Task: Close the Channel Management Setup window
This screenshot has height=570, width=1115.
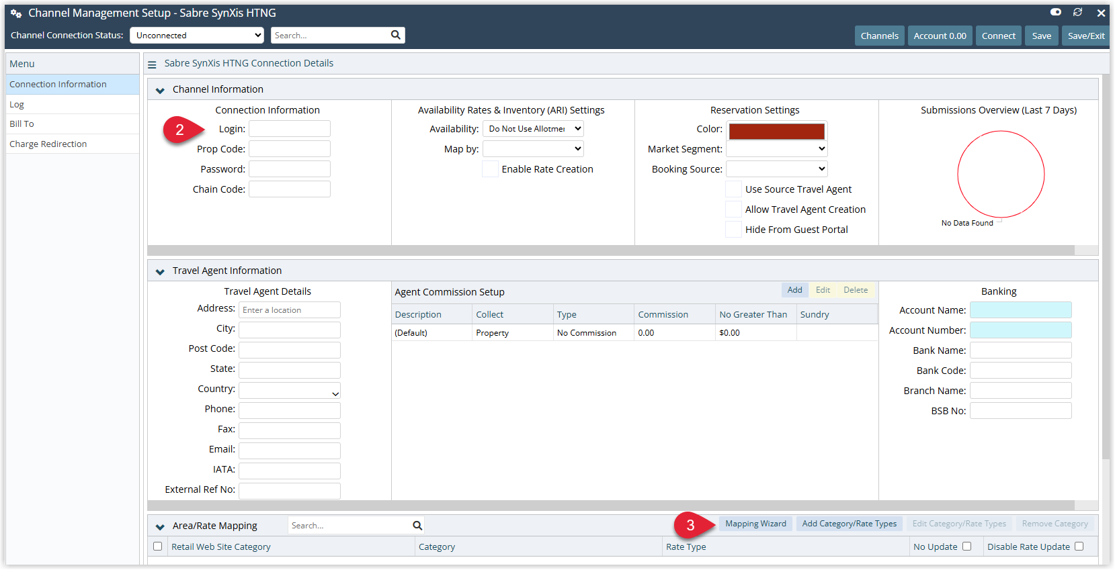Action: pyautogui.click(x=1101, y=13)
